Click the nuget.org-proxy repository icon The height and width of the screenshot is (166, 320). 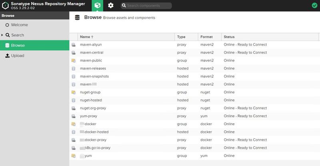(74, 108)
